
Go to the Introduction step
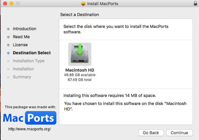(x=24, y=29)
